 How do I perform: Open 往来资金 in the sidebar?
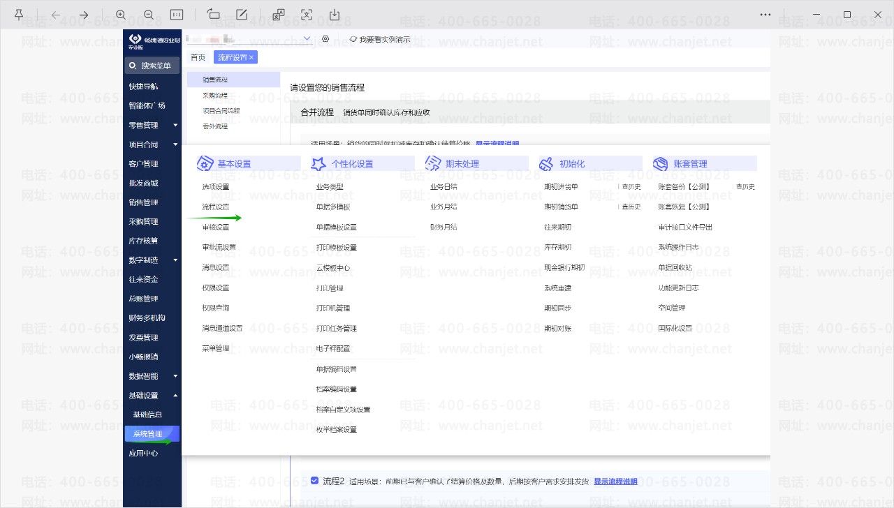coord(143,280)
